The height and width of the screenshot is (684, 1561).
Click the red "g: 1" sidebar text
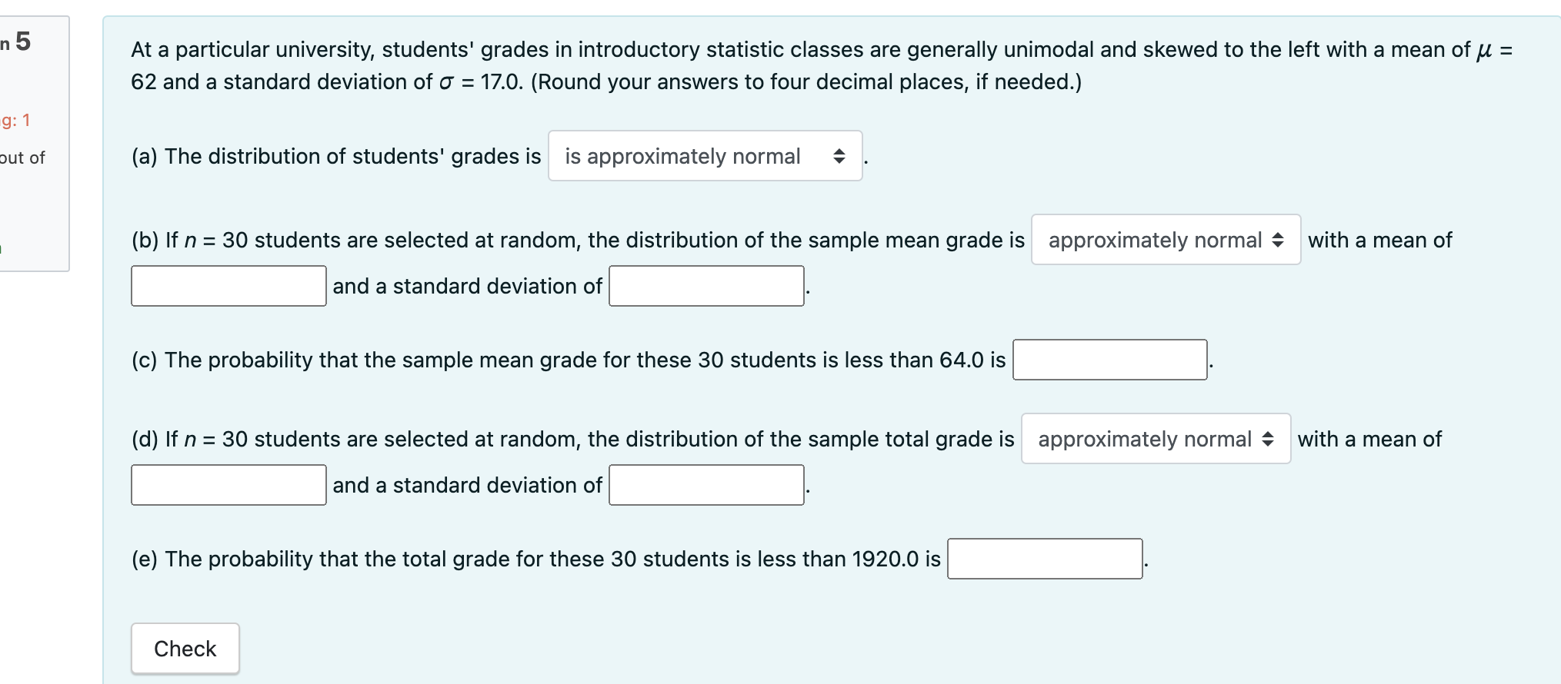point(16,121)
